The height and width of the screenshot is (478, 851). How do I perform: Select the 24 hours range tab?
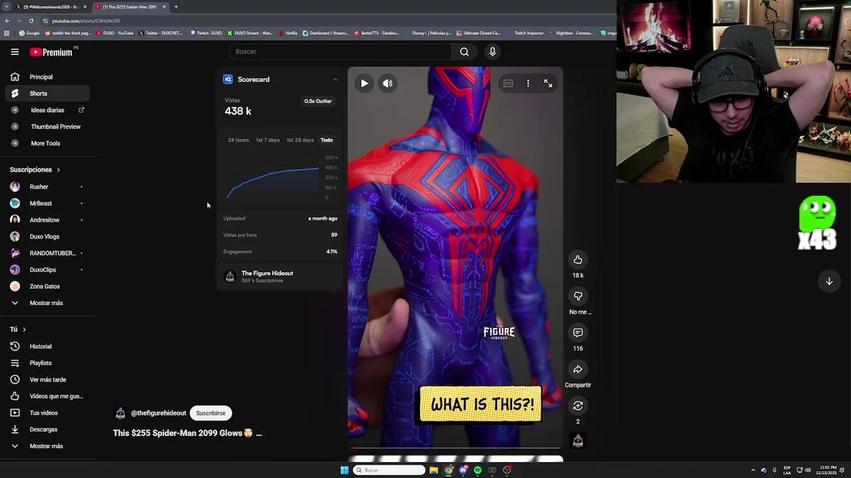(238, 140)
